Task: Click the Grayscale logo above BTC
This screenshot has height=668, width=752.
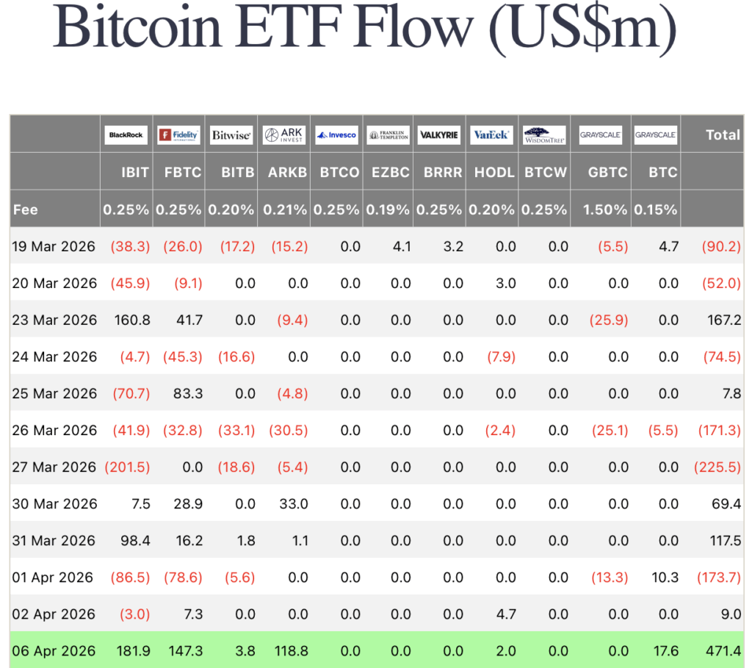Action: (x=656, y=134)
